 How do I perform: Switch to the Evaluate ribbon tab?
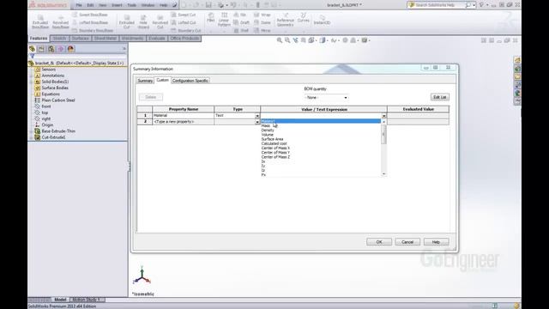156,38
